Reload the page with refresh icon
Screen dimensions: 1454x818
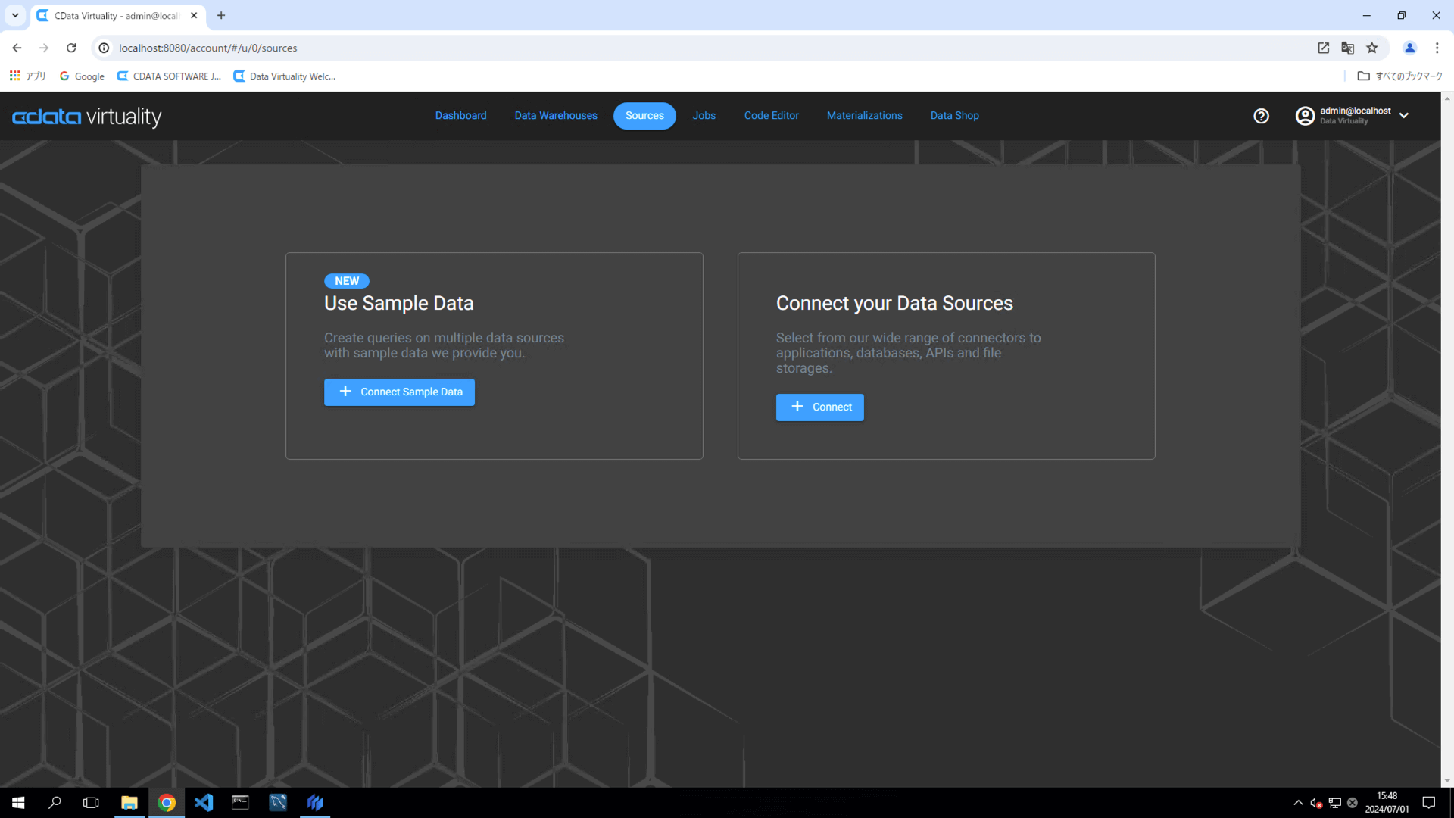pos(71,48)
